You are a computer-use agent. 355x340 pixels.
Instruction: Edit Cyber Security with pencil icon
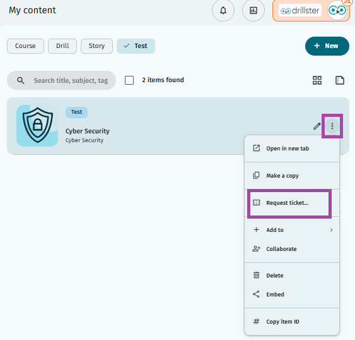[317, 126]
